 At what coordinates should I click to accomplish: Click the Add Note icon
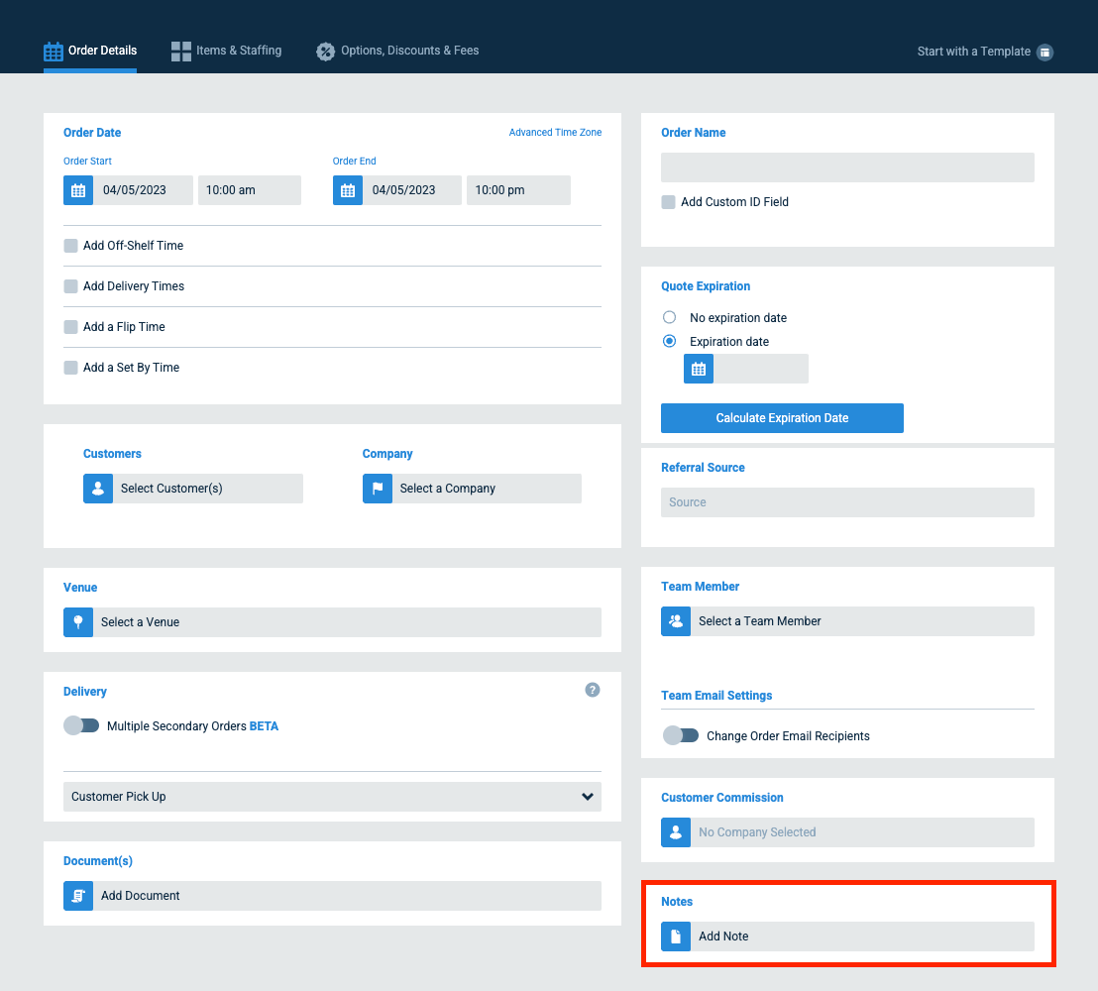[675, 936]
